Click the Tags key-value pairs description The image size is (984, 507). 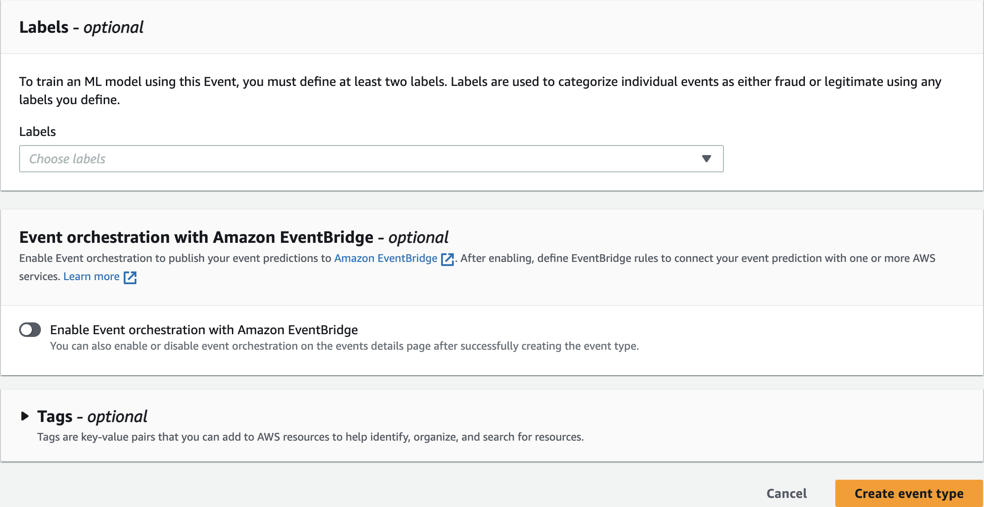pos(310,437)
